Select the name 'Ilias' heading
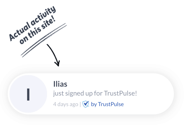Screen dimensions: 185x125 (x=60, y=84)
